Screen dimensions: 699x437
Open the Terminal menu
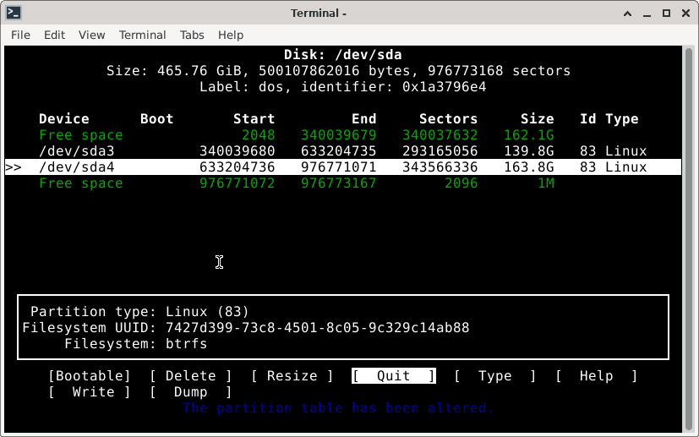coord(142,35)
